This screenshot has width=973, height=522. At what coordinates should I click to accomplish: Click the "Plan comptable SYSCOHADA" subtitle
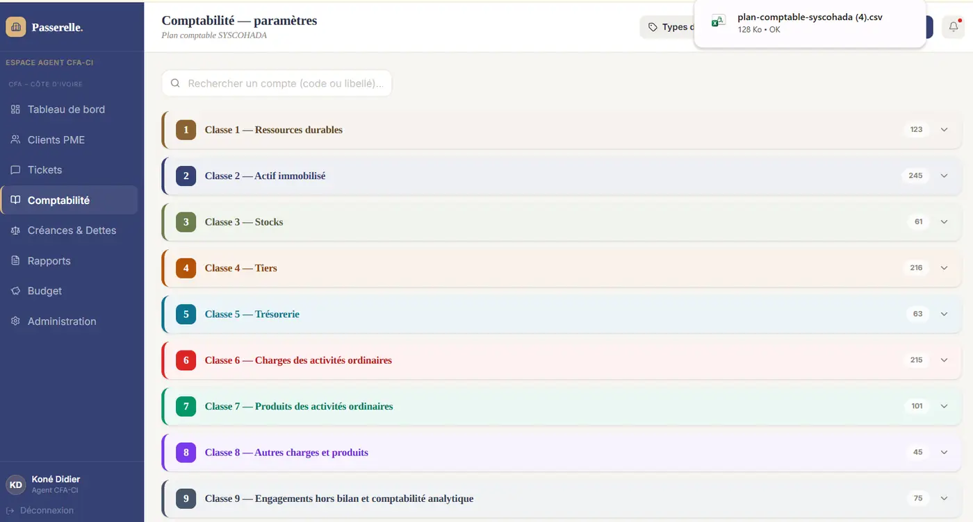(x=214, y=35)
